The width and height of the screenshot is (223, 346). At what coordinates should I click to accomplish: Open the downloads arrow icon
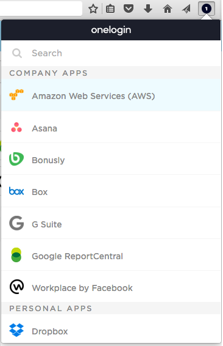148,9
